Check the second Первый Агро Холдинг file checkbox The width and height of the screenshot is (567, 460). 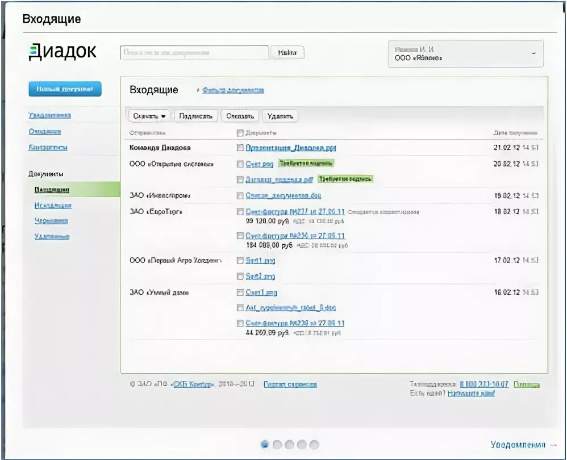point(240,277)
